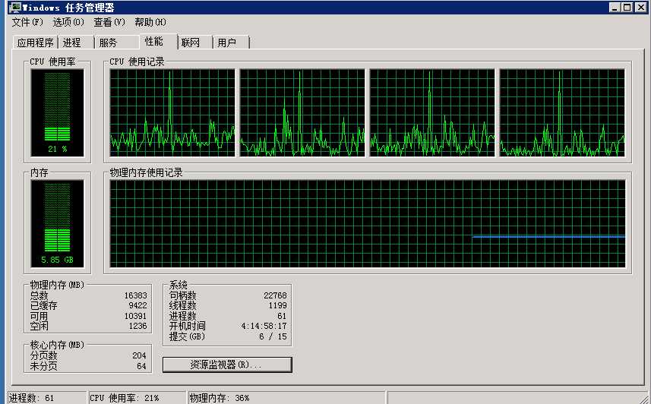651x404 pixels.
Task: Maximize the Task Manager window
Action: tap(627, 7)
